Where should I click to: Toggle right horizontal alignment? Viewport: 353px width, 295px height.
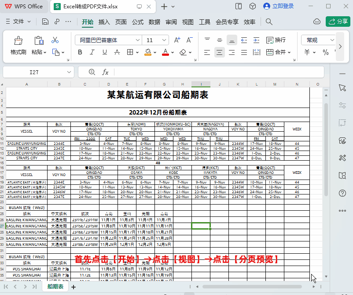point(232,52)
